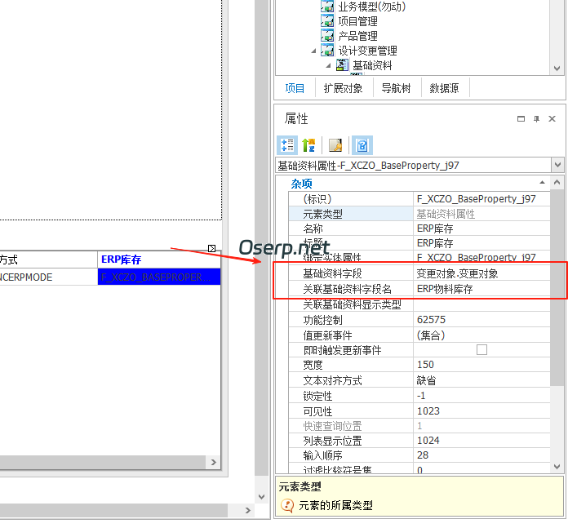Select the F_XCZO_BASEPROPER... cell

click(159, 277)
